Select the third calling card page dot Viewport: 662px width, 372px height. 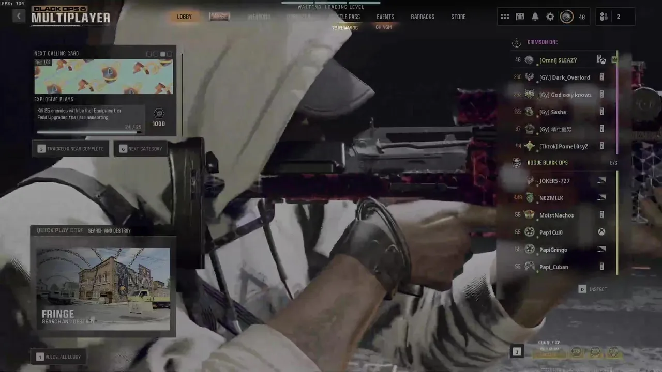(162, 54)
